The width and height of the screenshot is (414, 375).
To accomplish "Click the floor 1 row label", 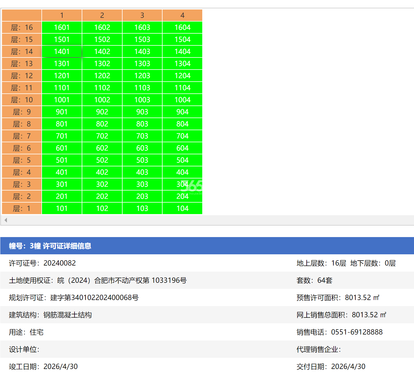I will click(22, 208).
